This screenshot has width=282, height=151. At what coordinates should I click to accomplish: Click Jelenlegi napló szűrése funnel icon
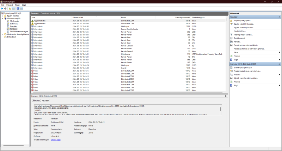coord(231,34)
